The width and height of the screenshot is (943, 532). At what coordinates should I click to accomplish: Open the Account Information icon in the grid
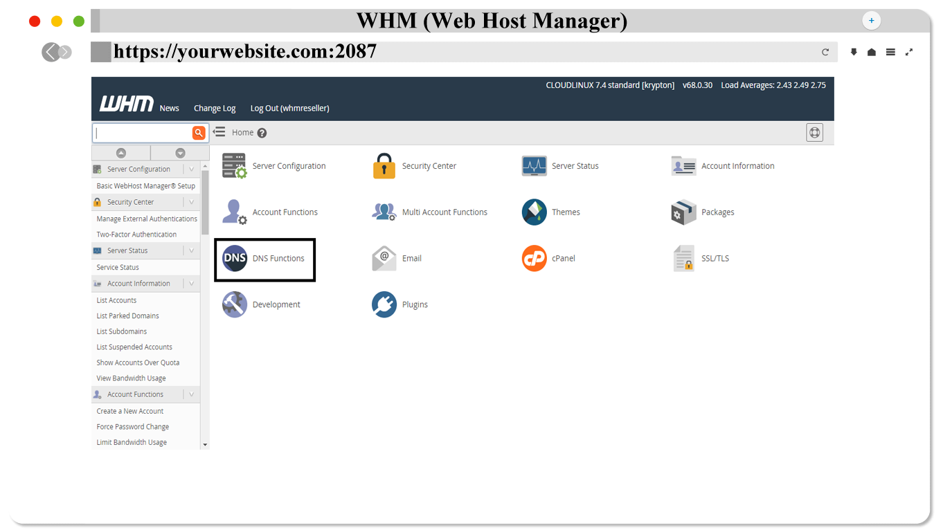[683, 166]
